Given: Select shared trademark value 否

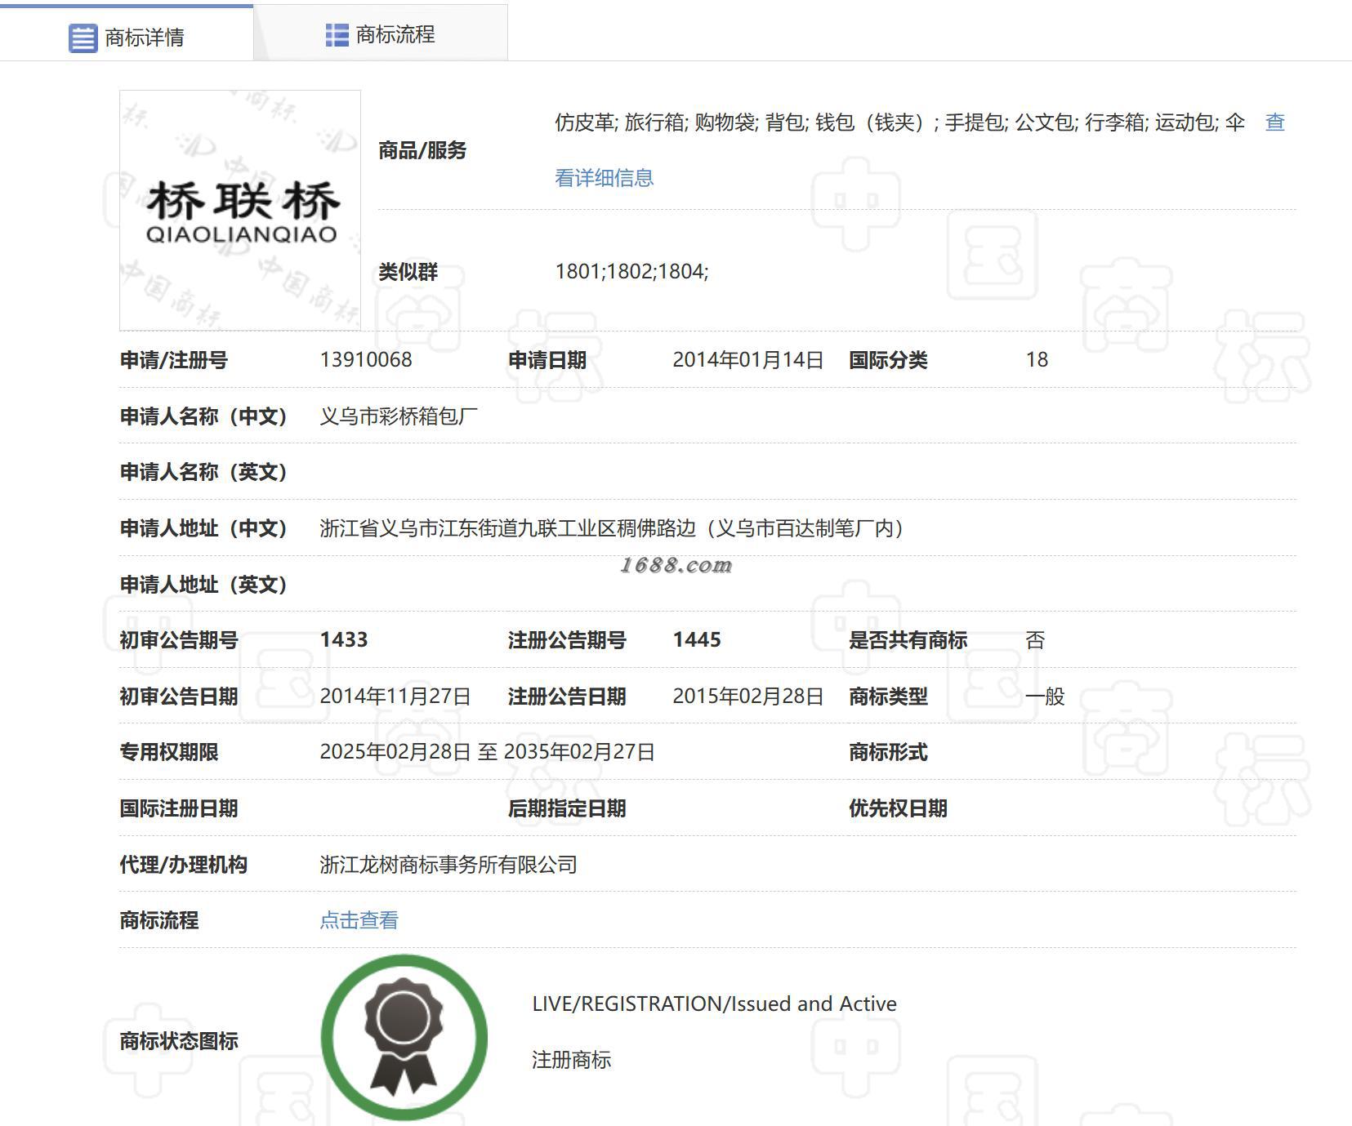Looking at the screenshot, I should tap(1035, 640).
